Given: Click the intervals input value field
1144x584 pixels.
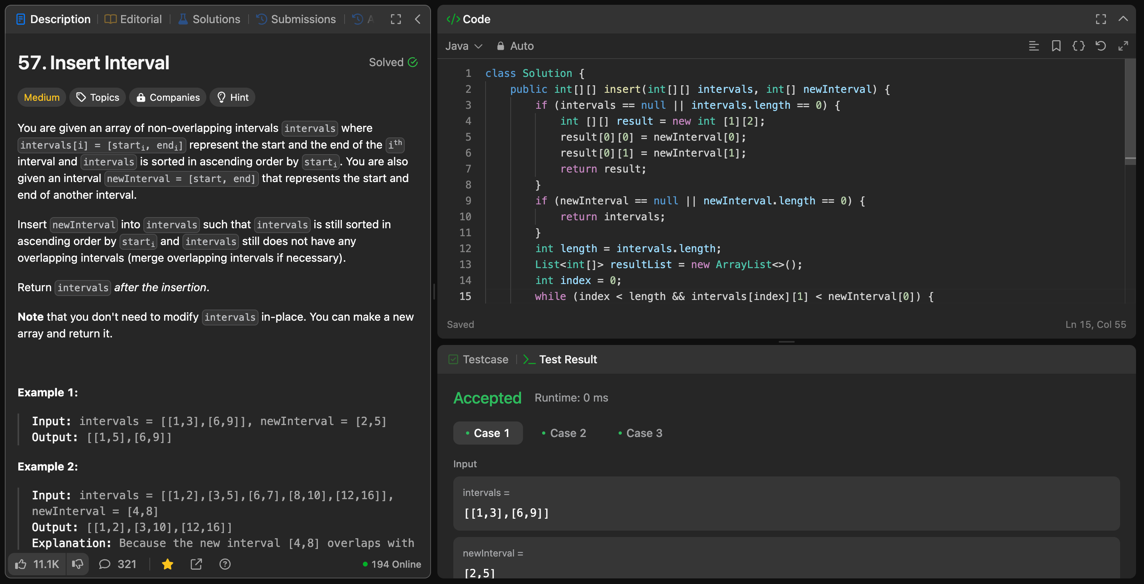Looking at the screenshot, I should [786, 513].
